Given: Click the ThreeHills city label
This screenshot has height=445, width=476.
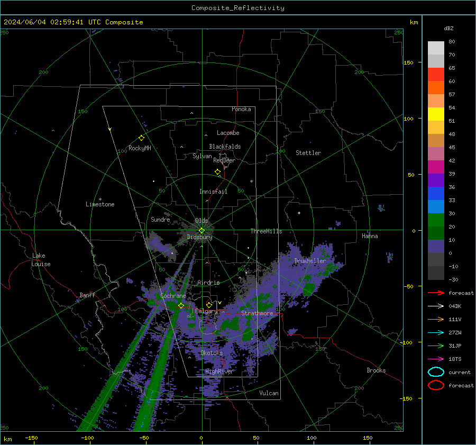Looking at the screenshot, I should [x=266, y=231].
